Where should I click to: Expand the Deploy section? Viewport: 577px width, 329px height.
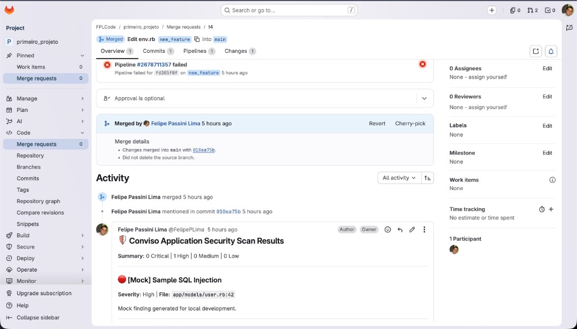coord(82,258)
